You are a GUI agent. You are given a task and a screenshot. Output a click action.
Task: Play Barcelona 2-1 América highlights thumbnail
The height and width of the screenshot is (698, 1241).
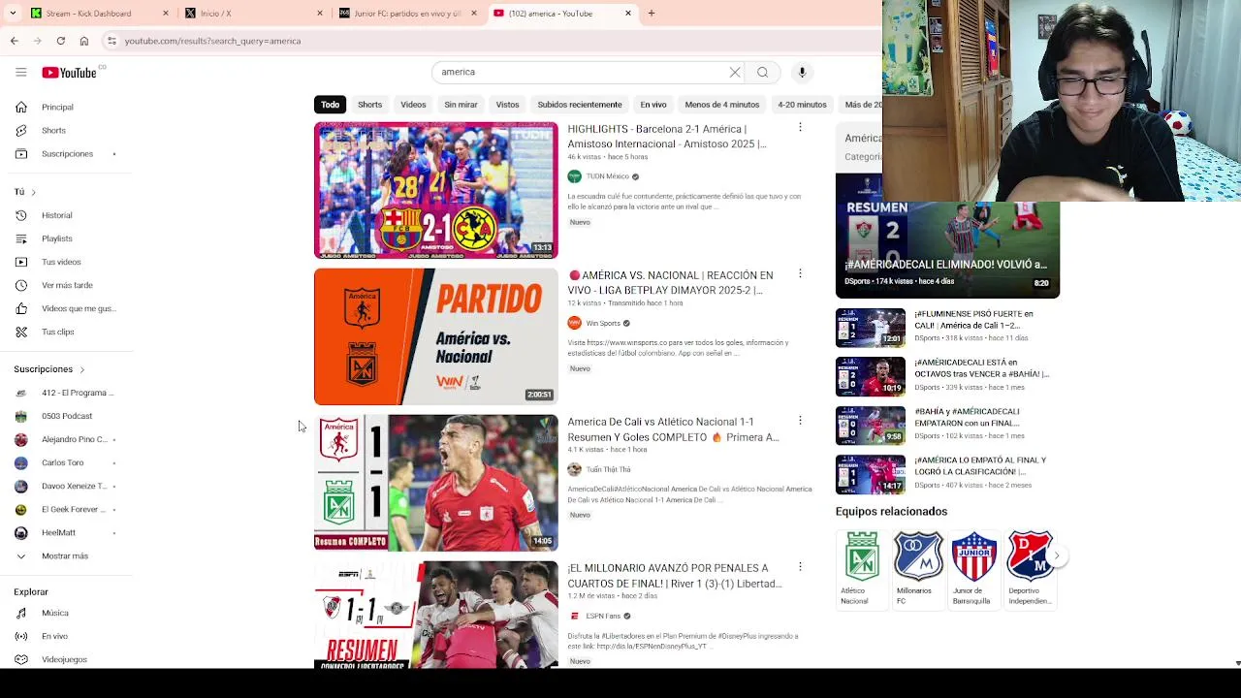(x=436, y=190)
